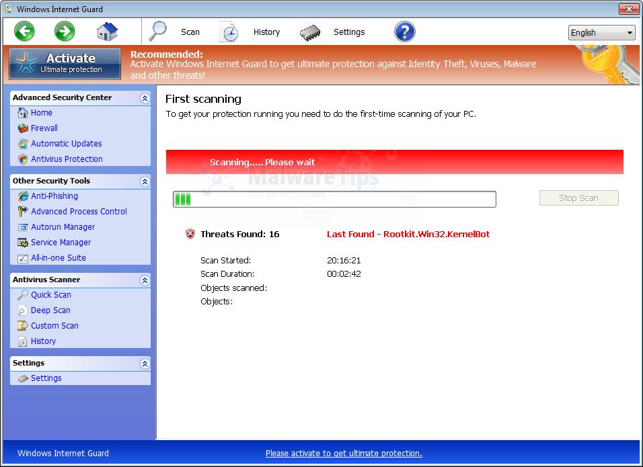Screen dimensions: 643x467
Task: Start a Quick Scan
Action: click(x=52, y=294)
